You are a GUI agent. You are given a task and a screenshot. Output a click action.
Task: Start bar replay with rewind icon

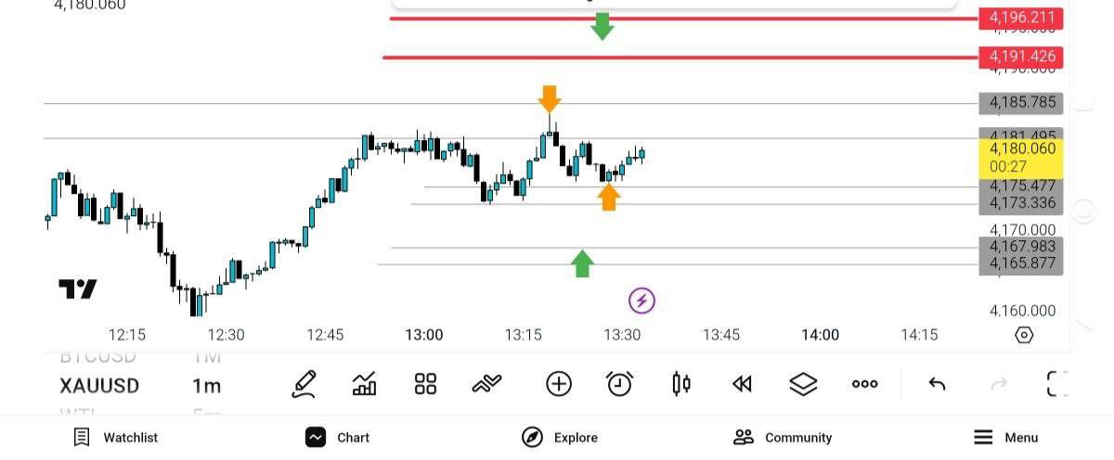point(742,384)
